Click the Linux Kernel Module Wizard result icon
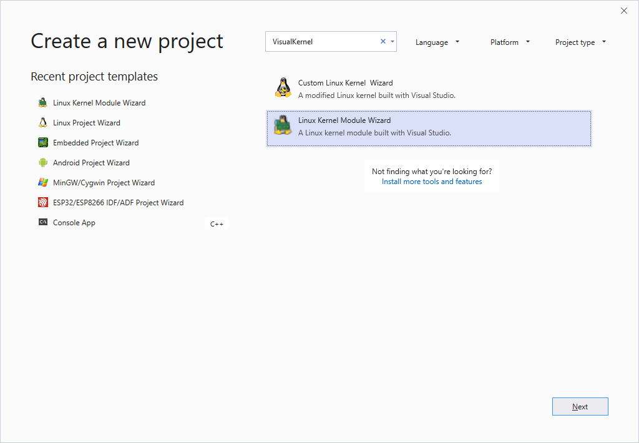 (283, 125)
